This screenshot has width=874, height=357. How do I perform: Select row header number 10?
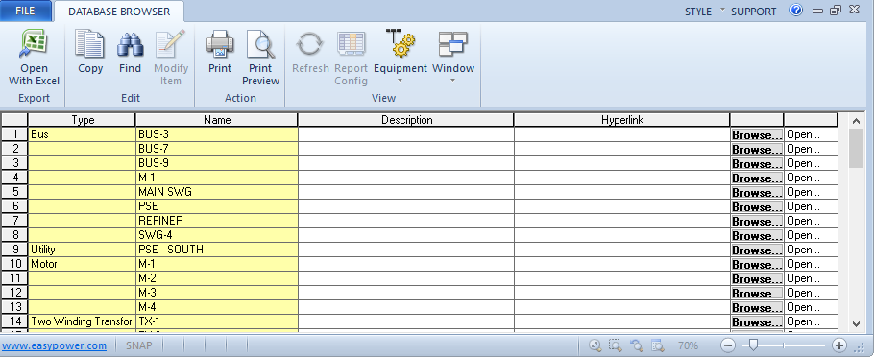click(14, 264)
